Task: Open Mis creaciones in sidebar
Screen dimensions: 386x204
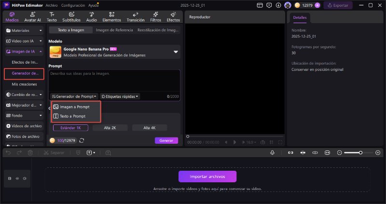Action: [24, 84]
